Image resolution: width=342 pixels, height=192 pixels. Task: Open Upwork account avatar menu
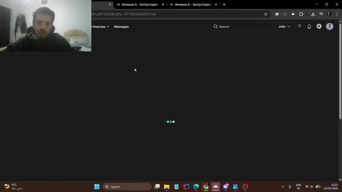pos(330,26)
